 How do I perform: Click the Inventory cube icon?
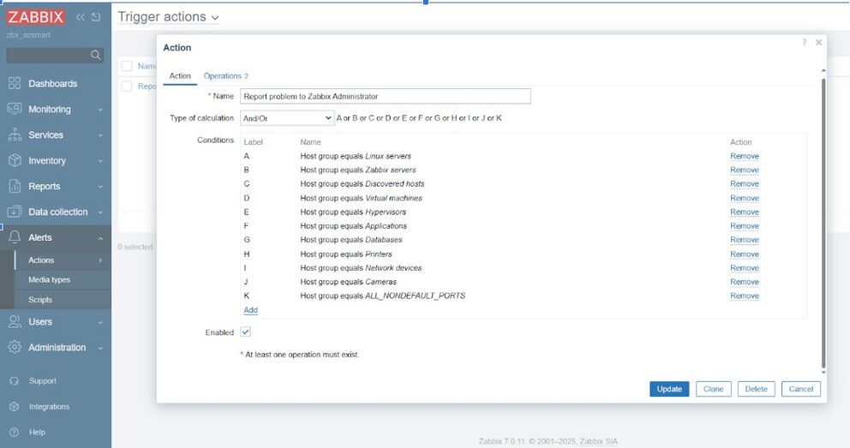15,161
